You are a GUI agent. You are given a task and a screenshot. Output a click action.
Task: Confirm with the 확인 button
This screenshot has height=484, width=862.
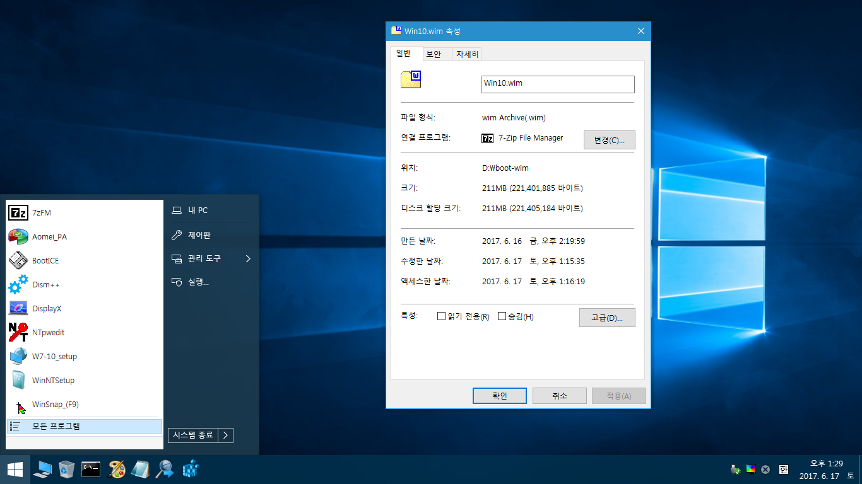(x=499, y=396)
